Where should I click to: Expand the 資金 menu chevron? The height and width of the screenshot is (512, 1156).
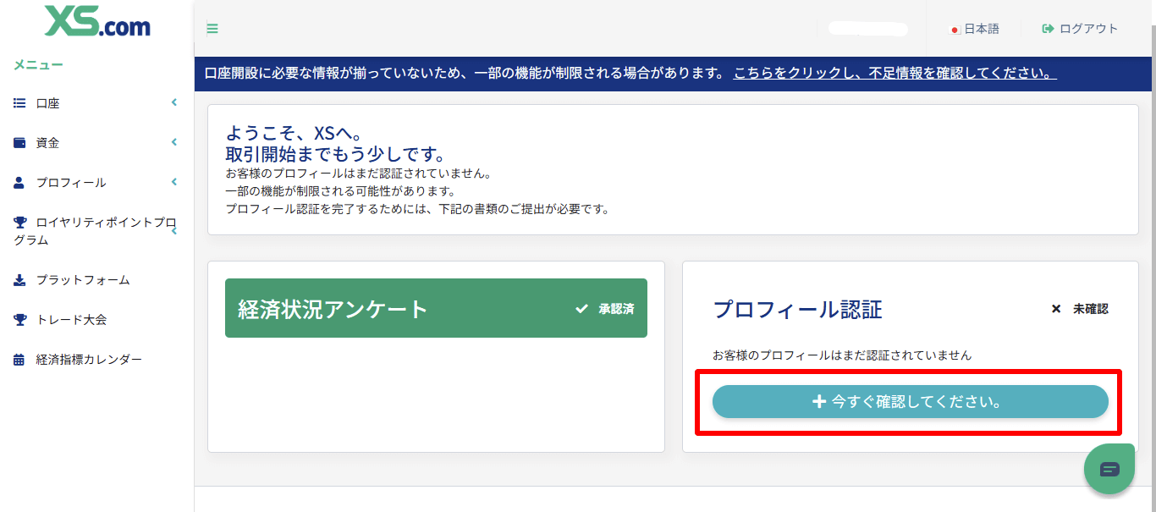point(174,142)
